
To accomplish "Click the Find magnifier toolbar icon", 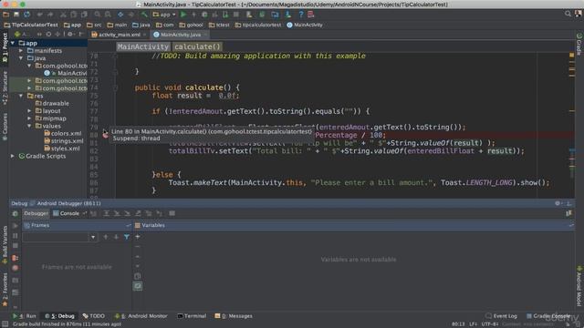I will [97, 15].
